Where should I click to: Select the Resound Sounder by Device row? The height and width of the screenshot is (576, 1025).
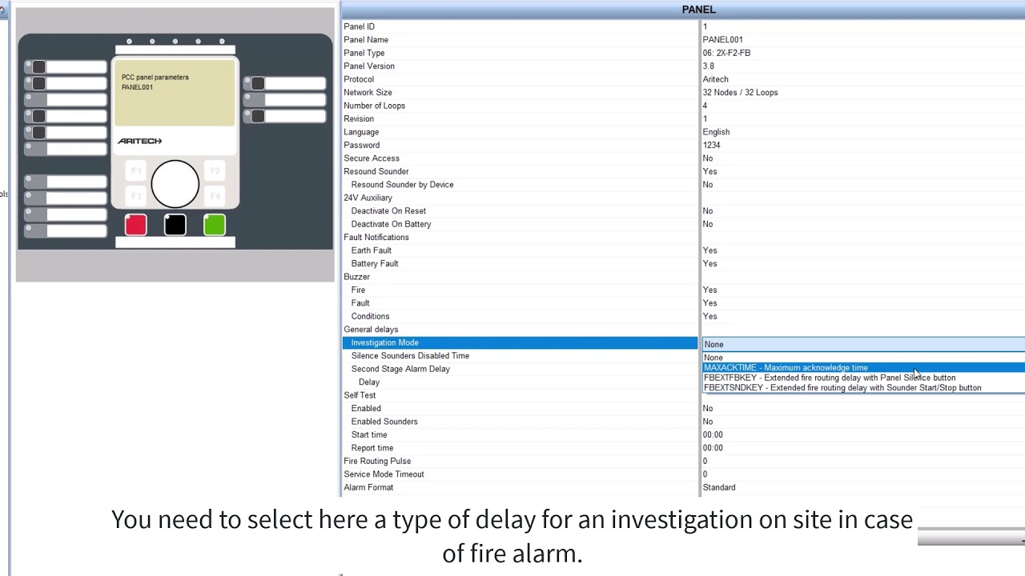coord(520,185)
